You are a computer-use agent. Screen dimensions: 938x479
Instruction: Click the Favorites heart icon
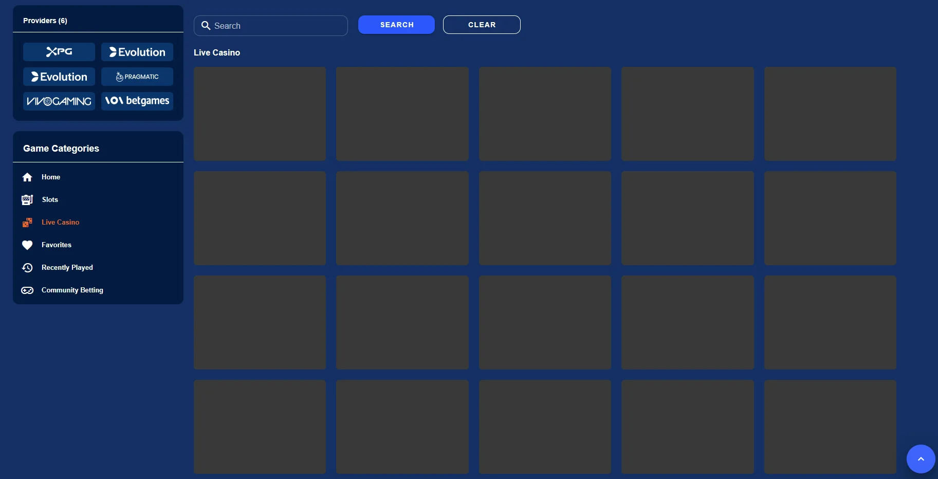click(27, 245)
